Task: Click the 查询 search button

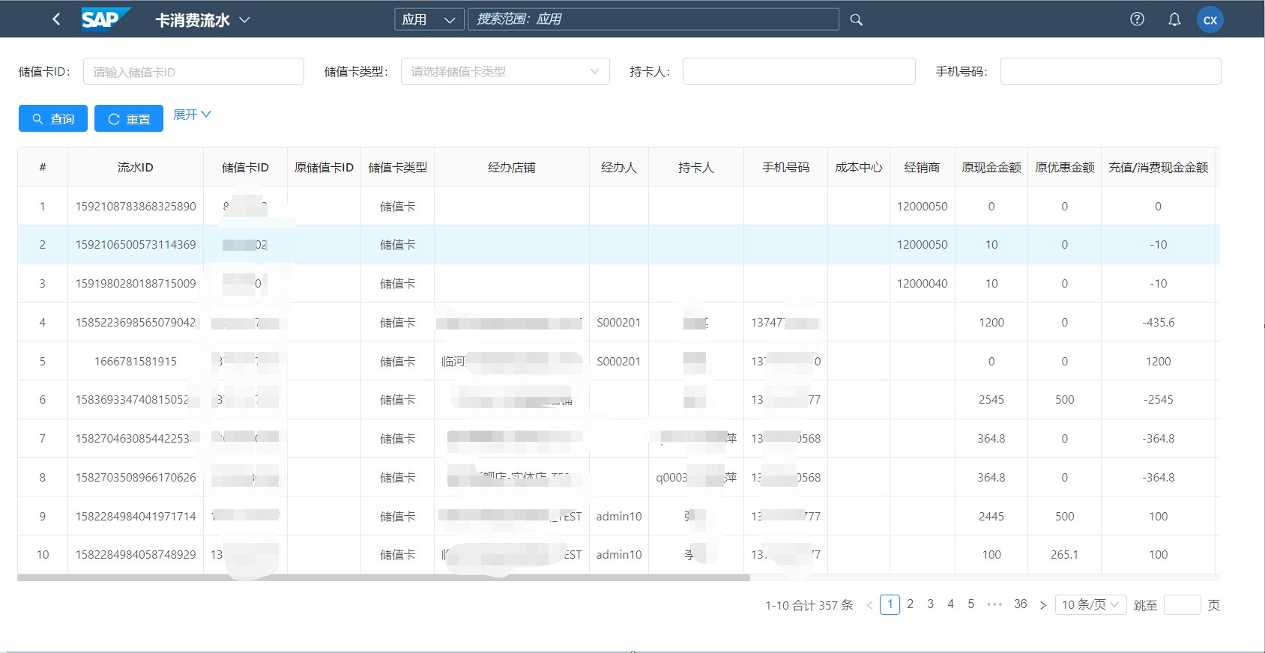Action: (x=53, y=118)
